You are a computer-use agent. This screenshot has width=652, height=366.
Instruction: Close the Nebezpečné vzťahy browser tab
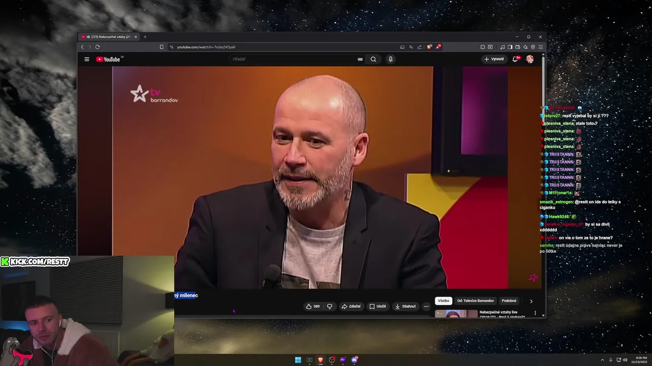(135, 37)
